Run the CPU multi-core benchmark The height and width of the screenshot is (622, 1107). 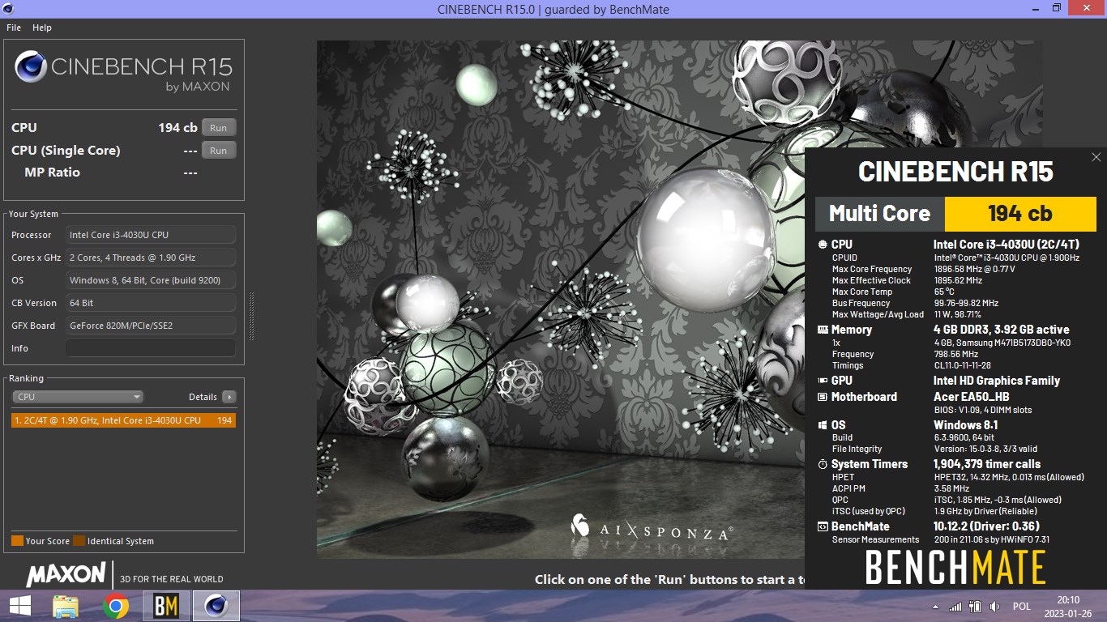pyautogui.click(x=219, y=127)
